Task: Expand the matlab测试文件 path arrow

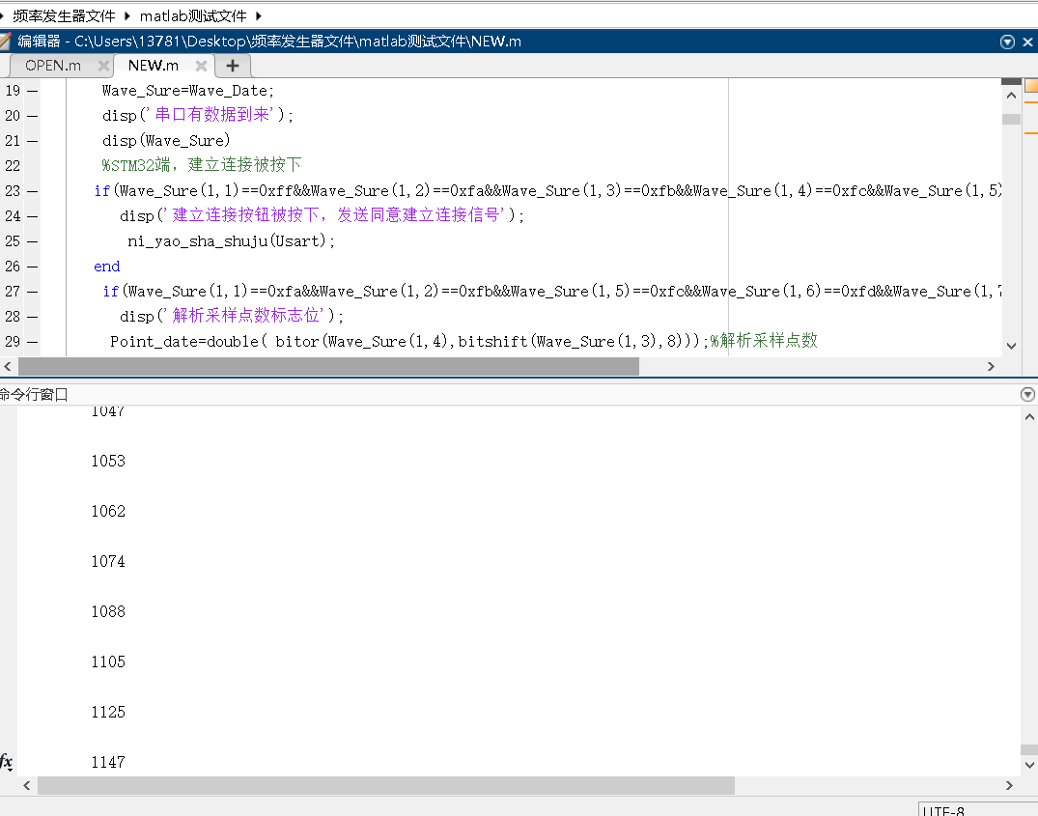Action: (x=258, y=15)
